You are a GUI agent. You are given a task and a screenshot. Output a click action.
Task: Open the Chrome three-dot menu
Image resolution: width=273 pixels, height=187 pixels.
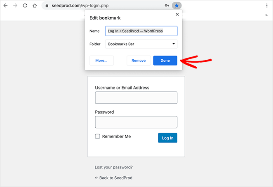click(x=267, y=6)
